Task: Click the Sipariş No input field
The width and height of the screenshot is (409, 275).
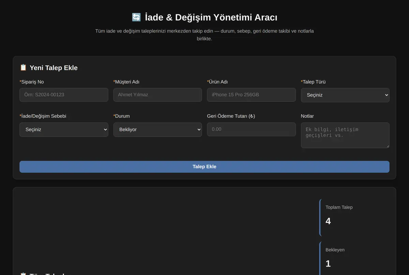Action: point(64,95)
